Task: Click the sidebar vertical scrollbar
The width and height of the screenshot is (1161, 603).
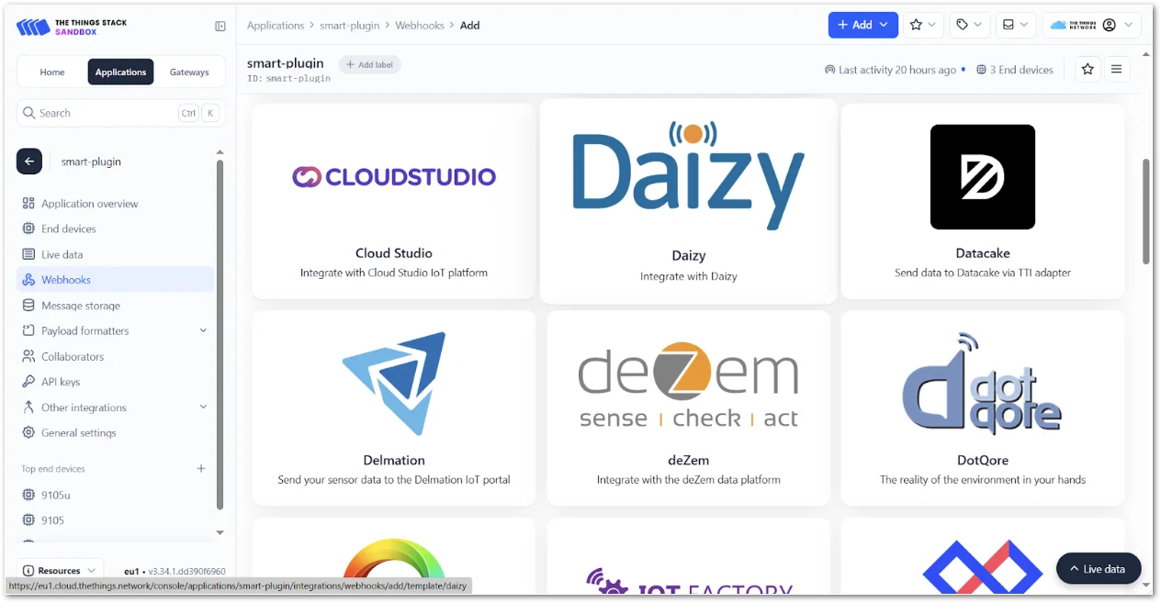Action: click(220, 334)
